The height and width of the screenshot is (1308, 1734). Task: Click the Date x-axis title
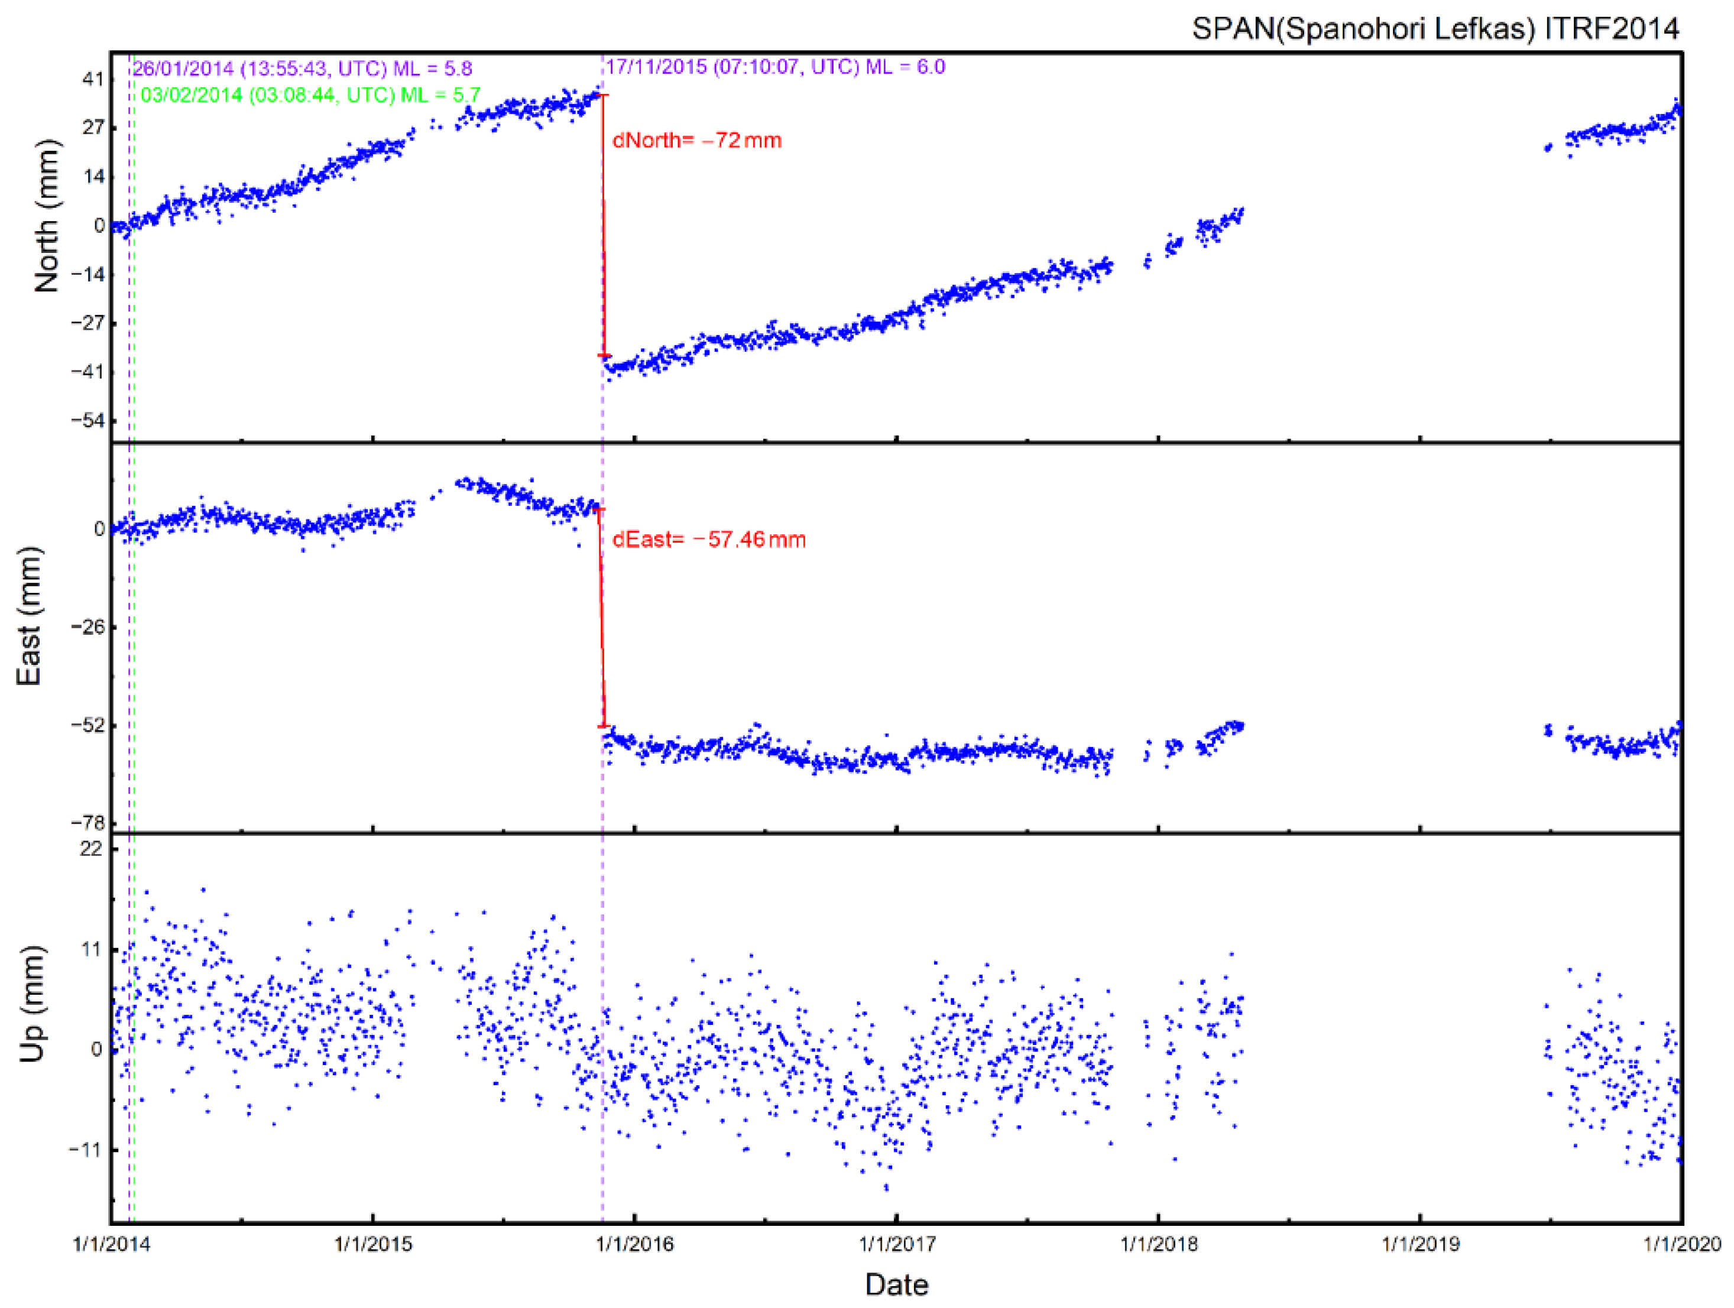896,1284
